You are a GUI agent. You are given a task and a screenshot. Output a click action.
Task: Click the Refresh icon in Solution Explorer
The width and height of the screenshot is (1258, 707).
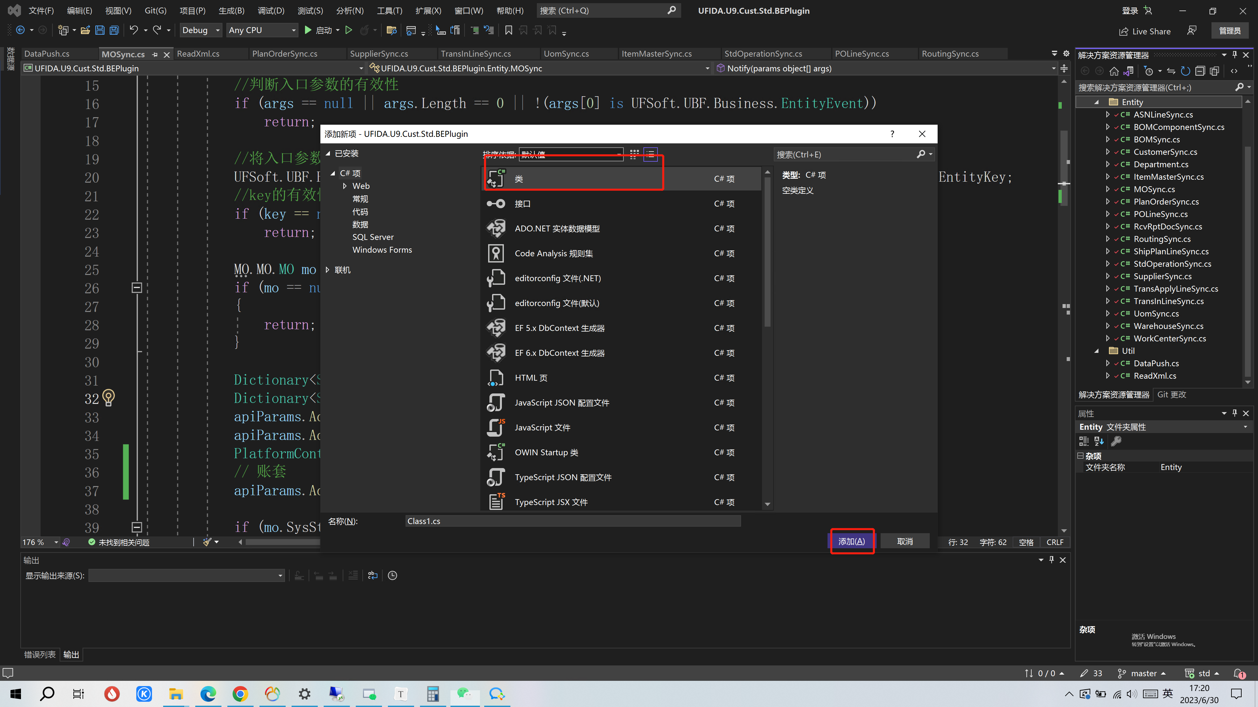(1185, 71)
